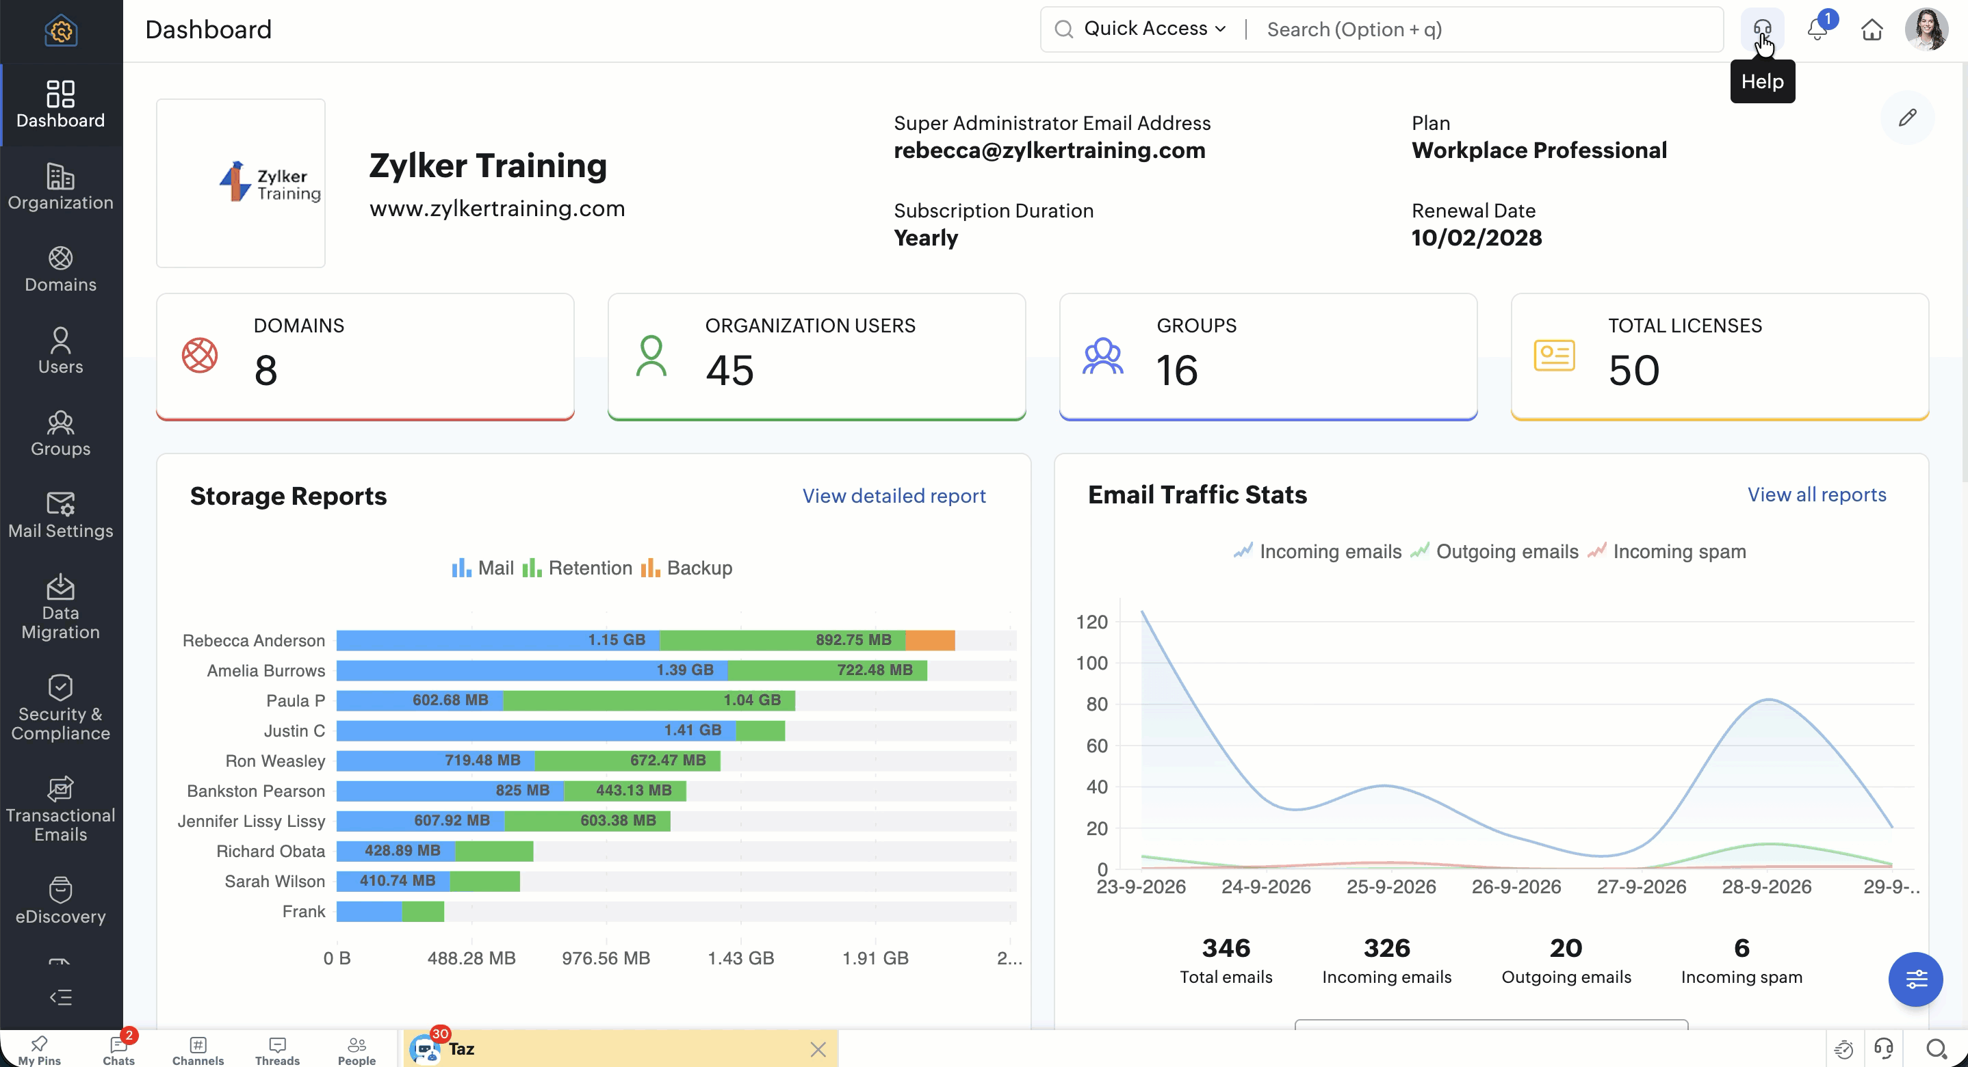Image resolution: width=1968 pixels, height=1067 pixels.
Task: Toggle the Mail legend in Storage Reports
Action: coord(482,568)
